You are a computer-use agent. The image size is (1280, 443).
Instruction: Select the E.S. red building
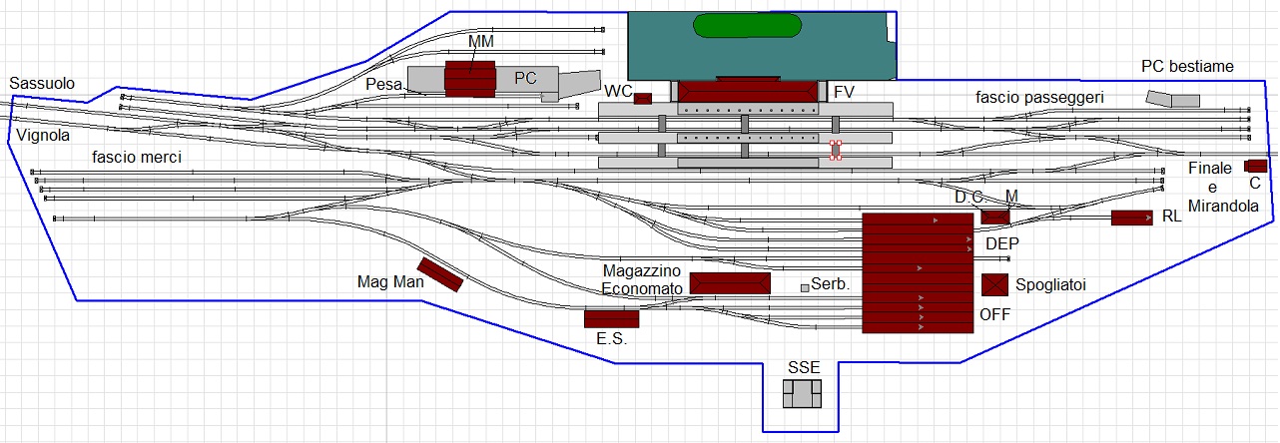611,318
